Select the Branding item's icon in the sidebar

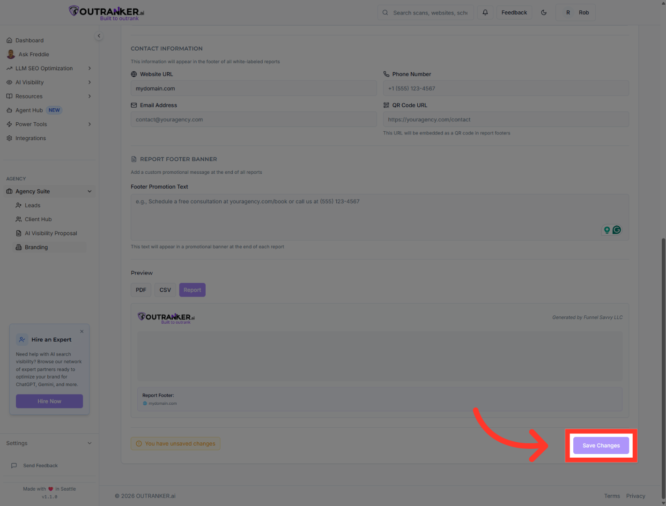(x=18, y=247)
